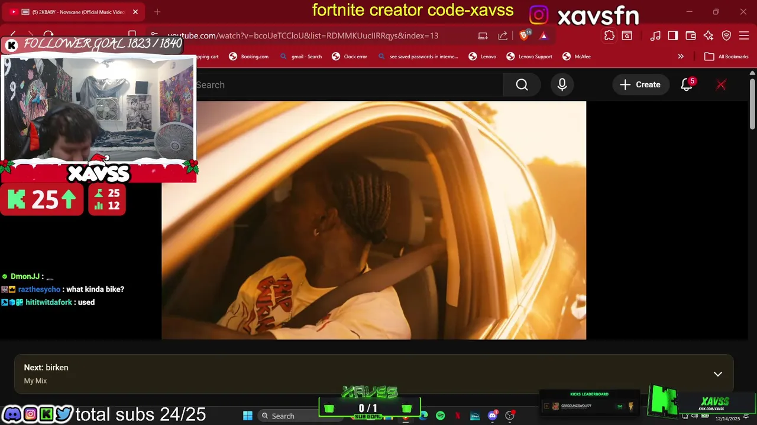Open the McAfee bookmark
The height and width of the screenshot is (425, 757).
pyautogui.click(x=576, y=57)
